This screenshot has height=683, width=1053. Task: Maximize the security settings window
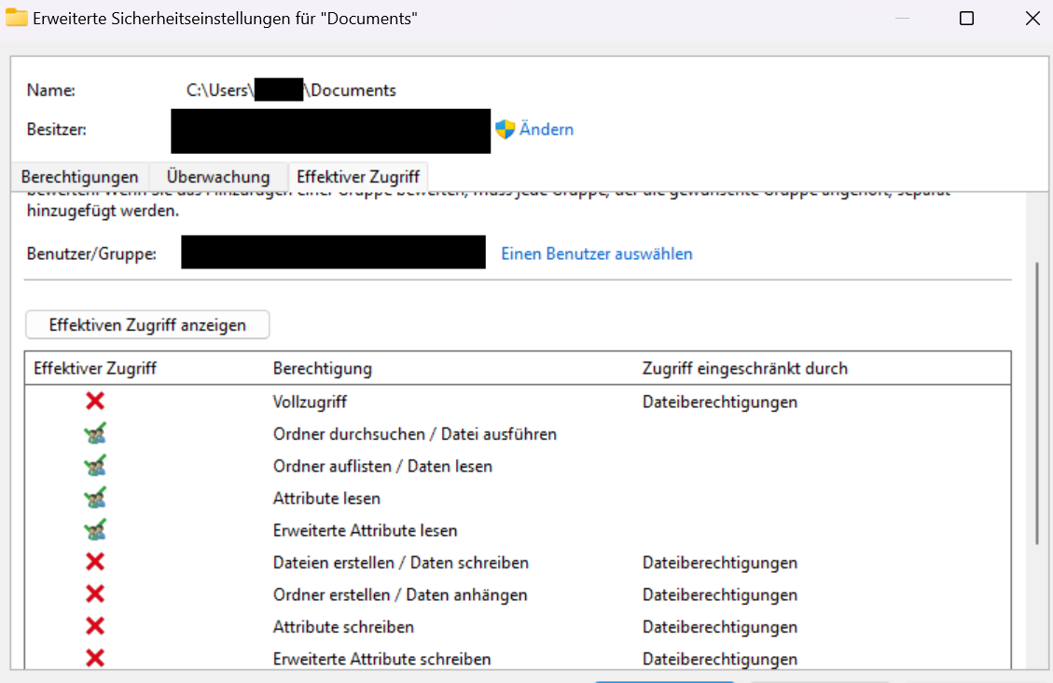click(x=966, y=18)
